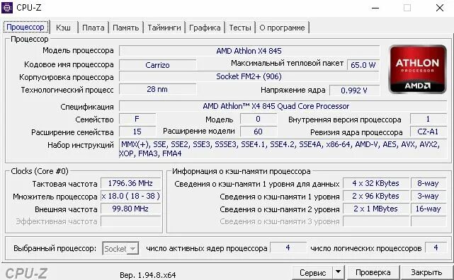Click the active cores count field
Image resolution: width=454 pixels, height=280 pixels.
tap(288, 247)
